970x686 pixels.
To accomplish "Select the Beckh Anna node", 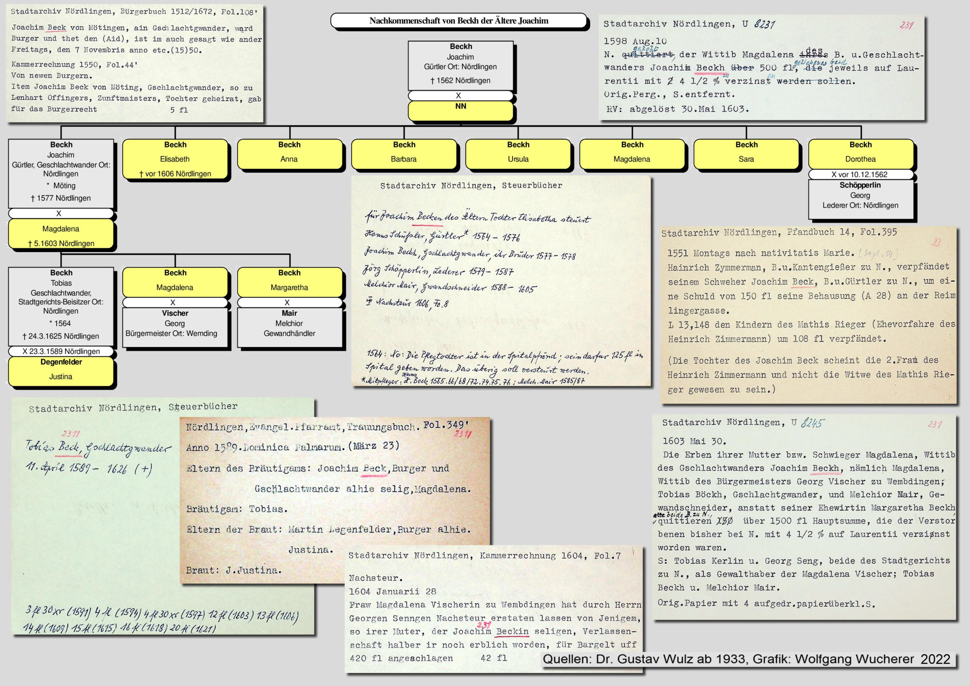I will tap(290, 154).
